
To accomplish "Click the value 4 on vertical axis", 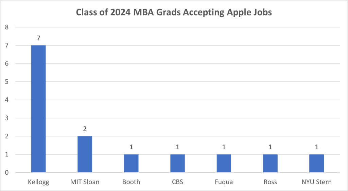I will coord(7,100).
